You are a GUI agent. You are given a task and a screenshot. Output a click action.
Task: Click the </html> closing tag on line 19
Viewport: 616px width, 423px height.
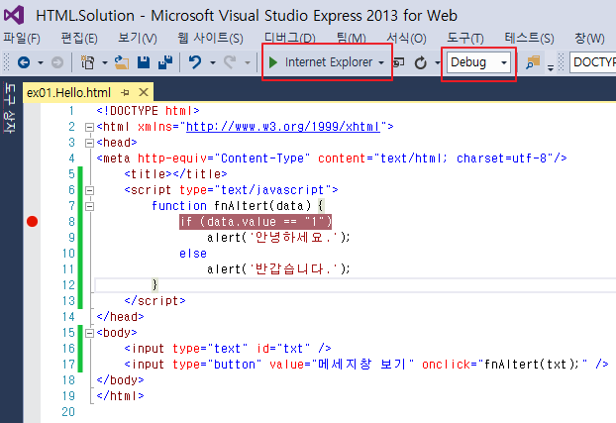[120, 396]
